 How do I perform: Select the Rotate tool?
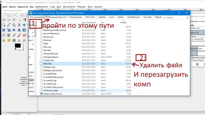pyautogui.click(x=4, y=30)
